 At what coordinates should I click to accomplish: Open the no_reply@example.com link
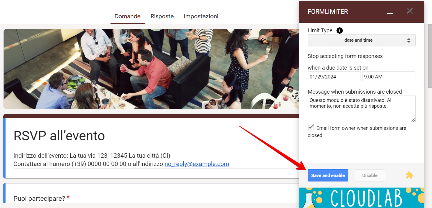[x=197, y=164]
